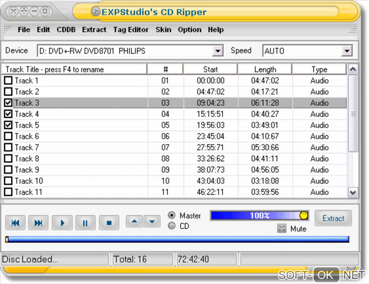This screenshot has width=369, height=284.
Task: Check the Track 2 checkbox
Action: click(8, 91)
